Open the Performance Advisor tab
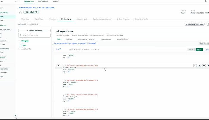The height and width of the screenshot is (120, 209). pyautogui.click(x=102, y=19)
